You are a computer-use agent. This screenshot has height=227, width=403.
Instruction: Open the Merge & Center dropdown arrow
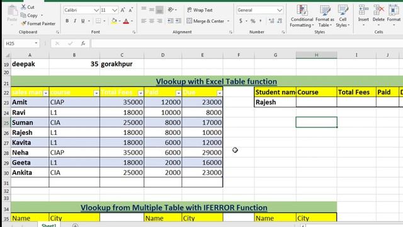(228, 21)
